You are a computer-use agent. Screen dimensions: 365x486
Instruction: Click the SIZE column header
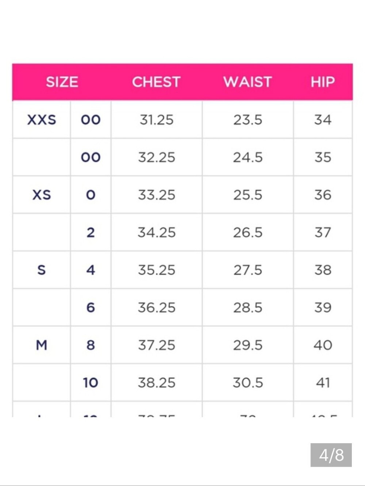[x=62, y=82]
